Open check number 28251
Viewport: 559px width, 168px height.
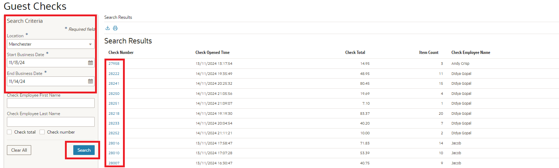point(114,103)
